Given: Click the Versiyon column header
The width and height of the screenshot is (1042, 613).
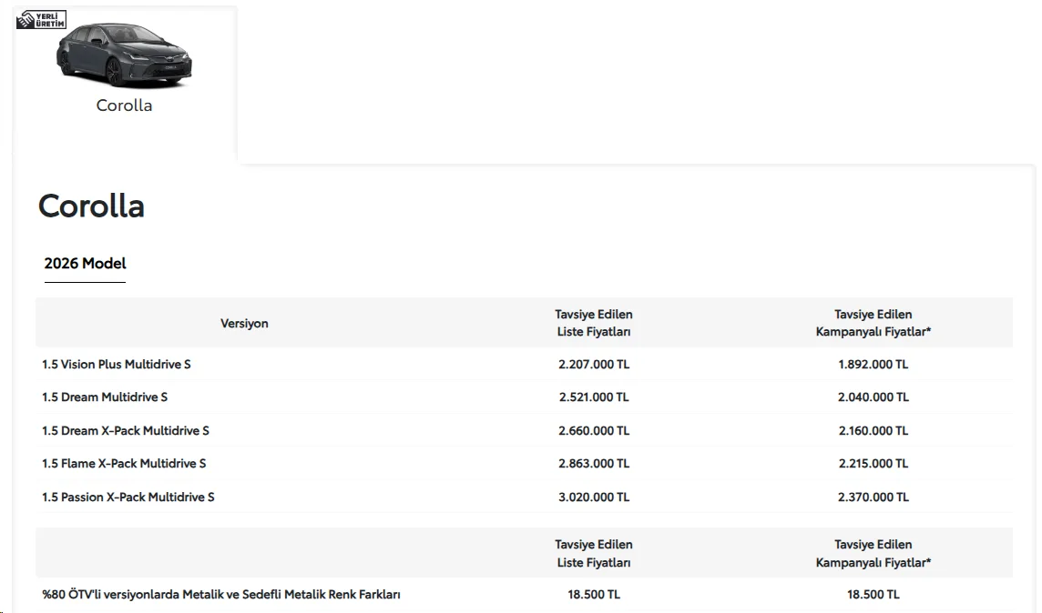Looking at the screenshot, I should pyautogui.click(x=244, y=323).
